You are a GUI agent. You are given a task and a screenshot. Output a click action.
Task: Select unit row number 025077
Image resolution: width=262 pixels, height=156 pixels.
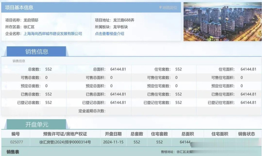[x=15, y=142]
